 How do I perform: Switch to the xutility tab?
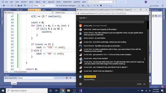click(44, 10)
